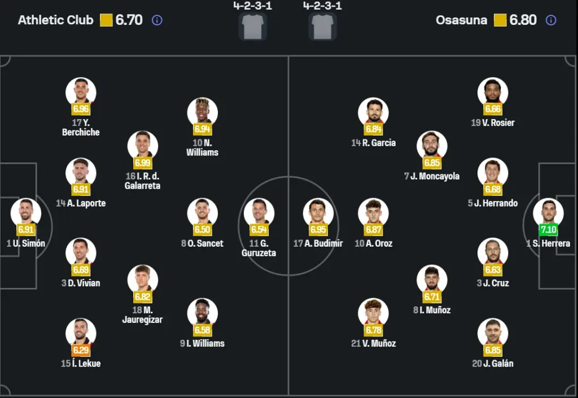Click Í. Lekue's orange 6.29 rating badge
The image size is (578, 398).
pyautogui.click(x=81, y=350)
